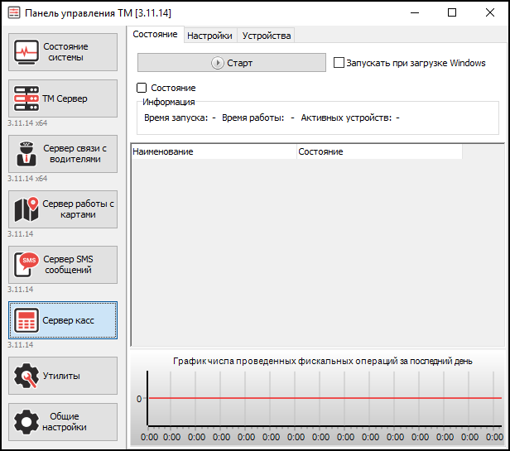Open the Утилиты gear-wrench icon
Screen dimensions: 510x451
point(26,376)
